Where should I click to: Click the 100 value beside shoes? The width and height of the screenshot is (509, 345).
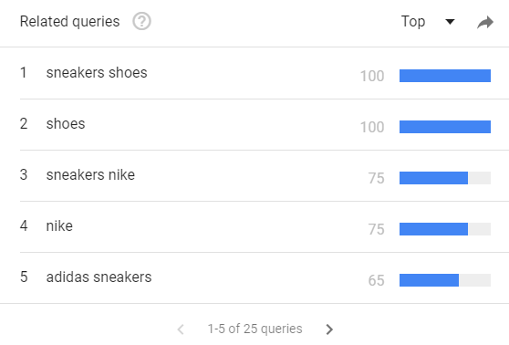[x=372, y=127]
